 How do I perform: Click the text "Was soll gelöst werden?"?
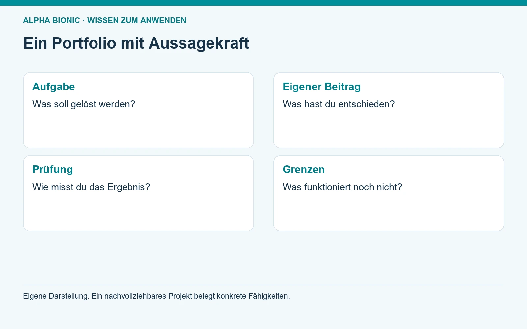(x=84, y=104)
